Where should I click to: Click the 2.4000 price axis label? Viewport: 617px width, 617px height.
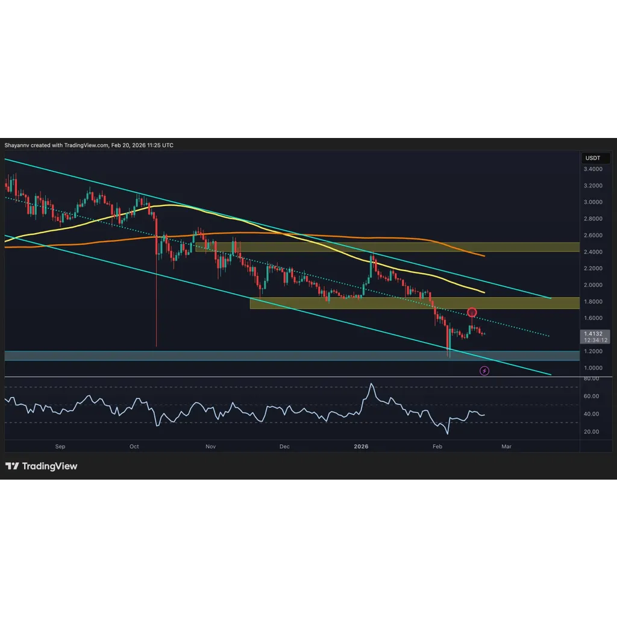(x=593, y=251)
